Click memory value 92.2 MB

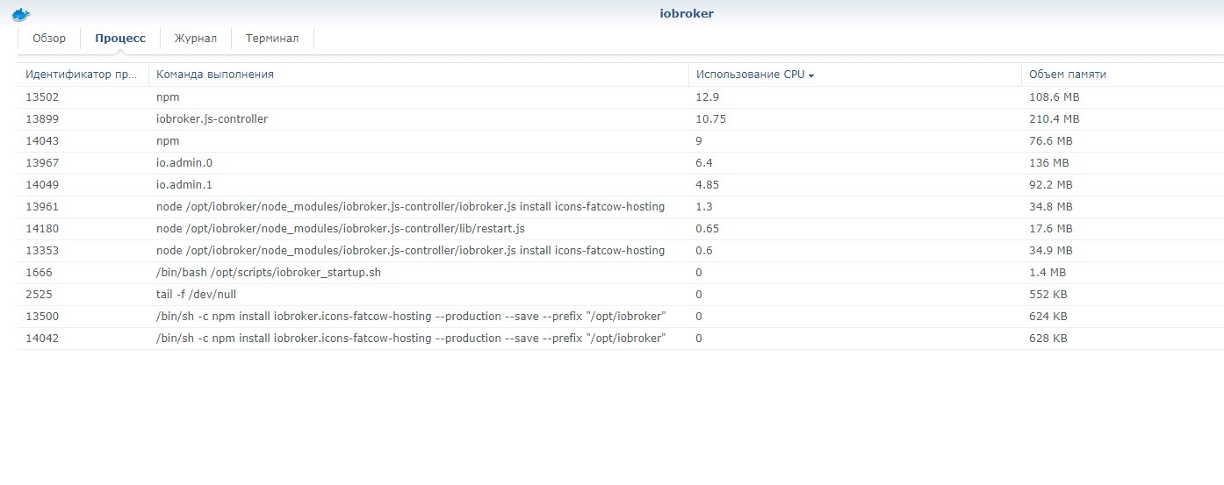pos(1050,184)
